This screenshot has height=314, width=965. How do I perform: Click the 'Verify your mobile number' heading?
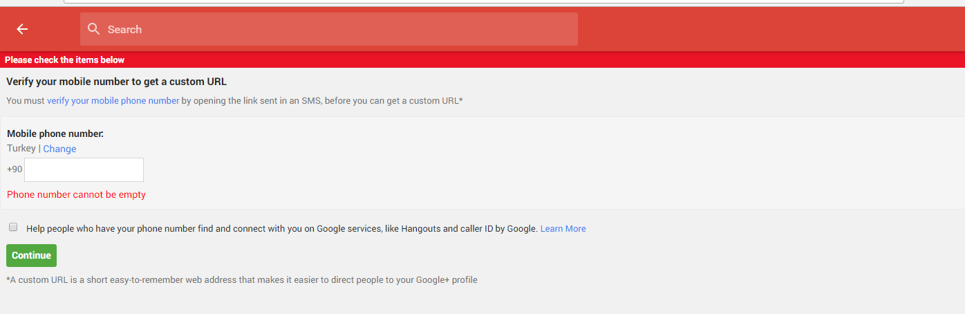pos(117,82)
